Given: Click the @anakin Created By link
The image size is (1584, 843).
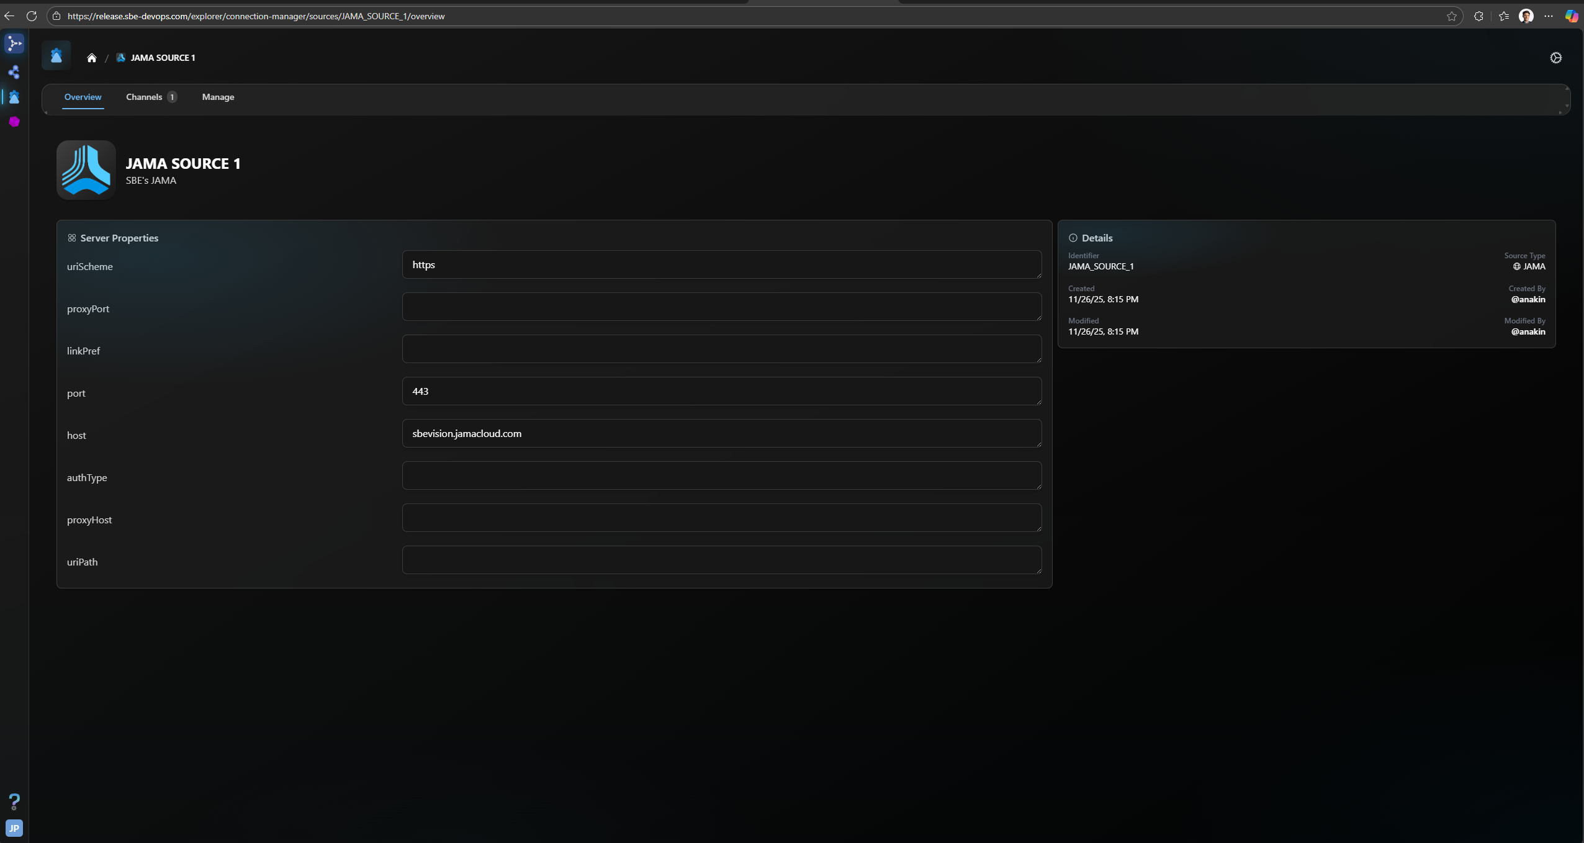Looking at the screenshot, I should (x=1528, y=299).
